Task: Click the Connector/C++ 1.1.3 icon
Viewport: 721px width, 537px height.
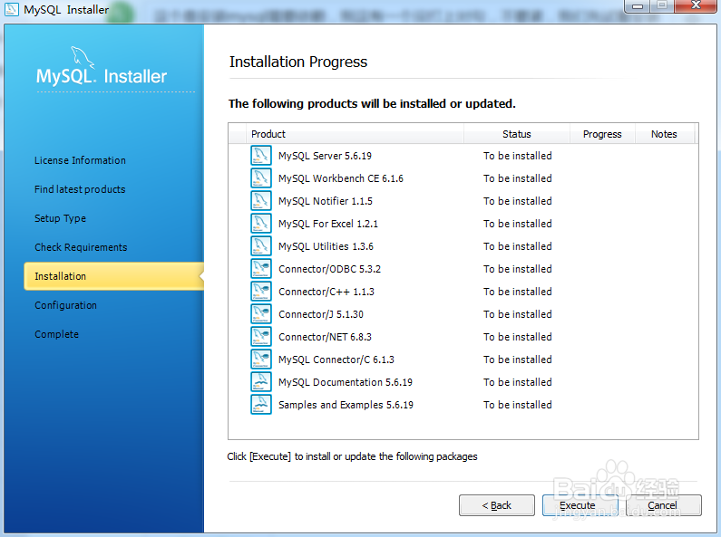Action: pos(260,292)
